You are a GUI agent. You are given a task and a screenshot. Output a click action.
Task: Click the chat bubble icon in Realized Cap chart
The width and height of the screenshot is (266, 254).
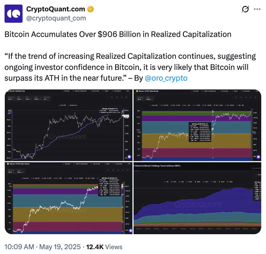[129, 157]
